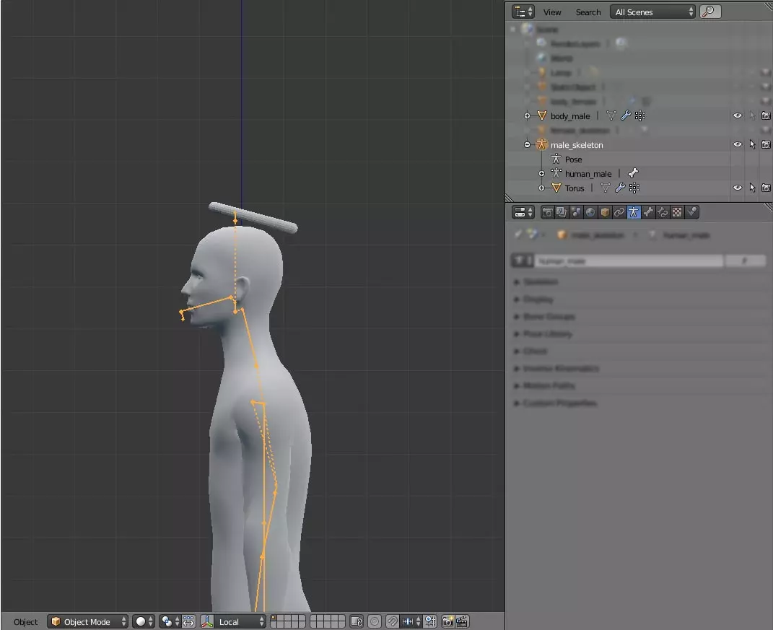Open the Local transform orientation dropdown
This screenshot has width=773, height=630.
click(240, 621)
